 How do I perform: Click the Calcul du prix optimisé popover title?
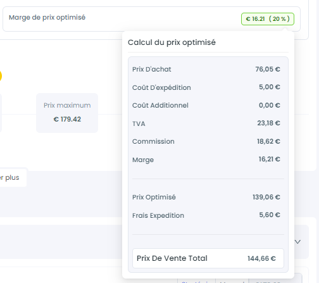click(x=172, y=42)
